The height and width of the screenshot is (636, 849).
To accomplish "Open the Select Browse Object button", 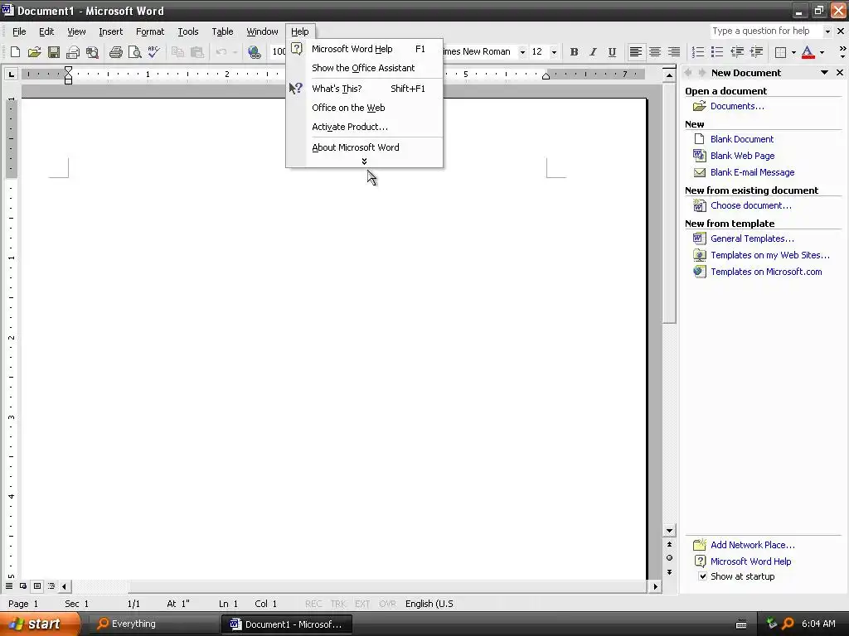I will point(669,558).
